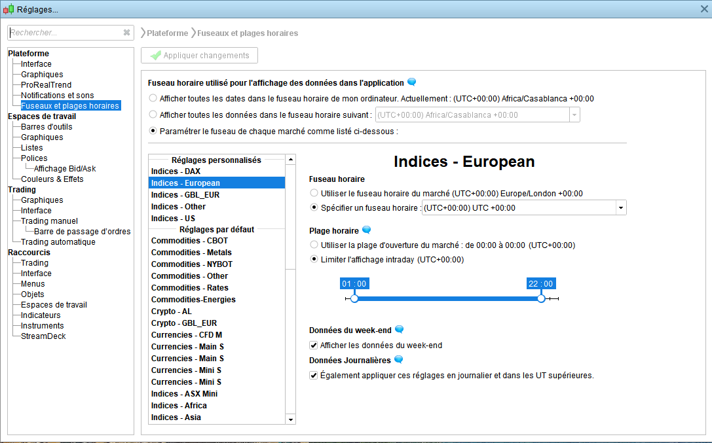Select 'fuseau horaire suivant' radio option
This screenshot has height=443, width=712.
point(153,115)
